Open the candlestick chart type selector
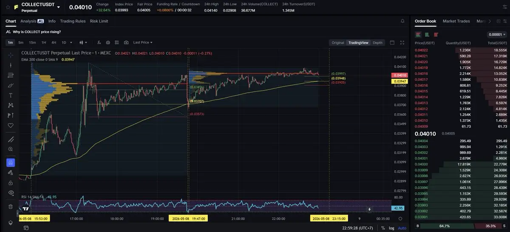This screenshot has height=232, width=510. 83,42
